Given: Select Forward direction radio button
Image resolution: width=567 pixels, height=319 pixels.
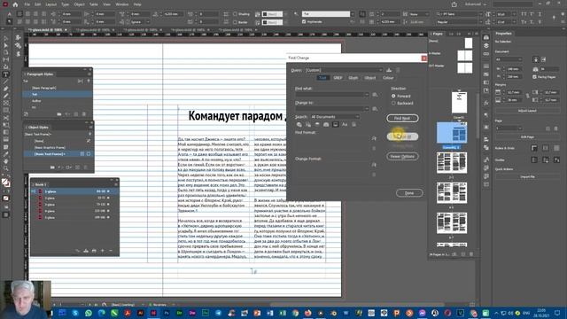Looking at the screenshot, I should (x=393, y=96).
